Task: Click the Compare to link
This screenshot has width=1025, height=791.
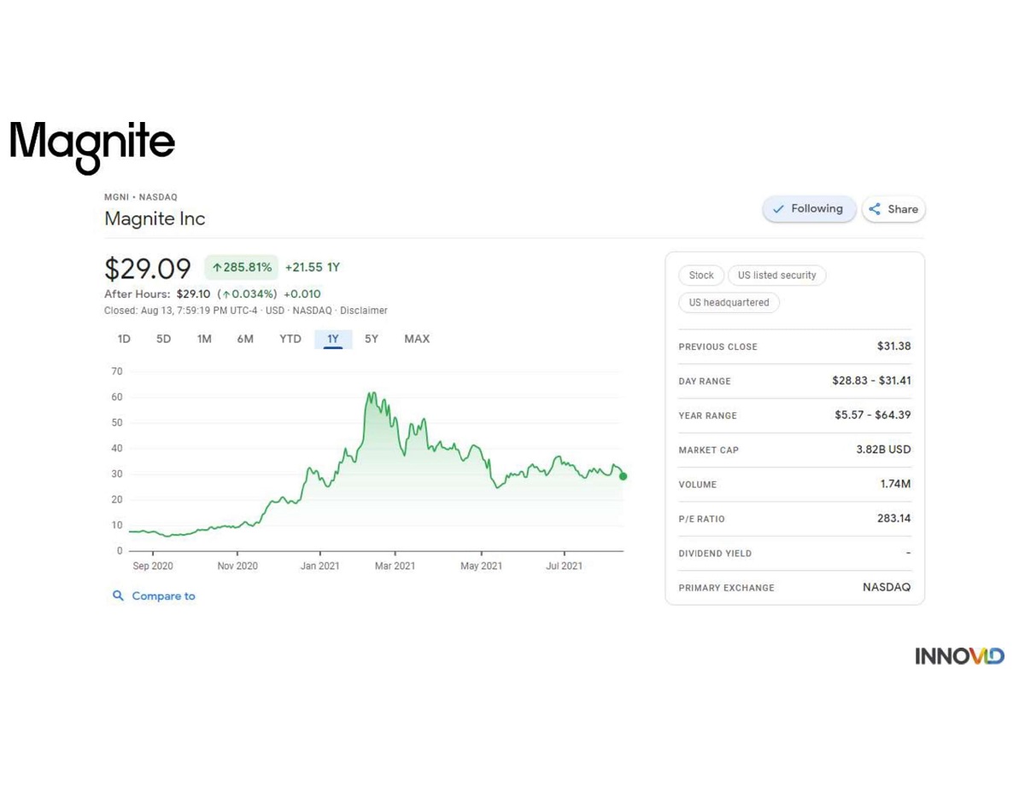Action: [x=163, y=596]
